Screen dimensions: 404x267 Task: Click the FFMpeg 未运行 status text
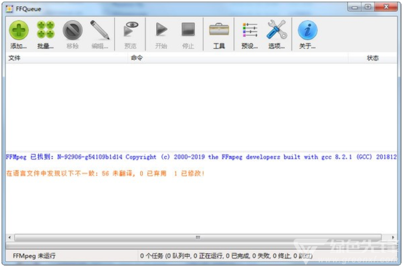[34, 256]
